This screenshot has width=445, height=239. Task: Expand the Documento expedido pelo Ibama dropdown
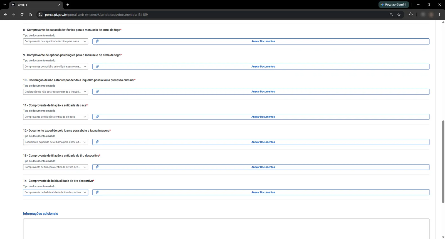56,142
